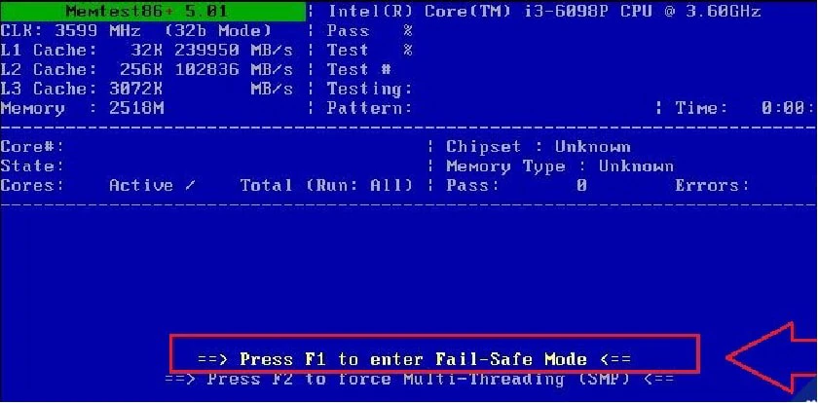Click the Core#: label
Image resolution: width=818 pixels, height=403 pixels.
tap(32, 146)
